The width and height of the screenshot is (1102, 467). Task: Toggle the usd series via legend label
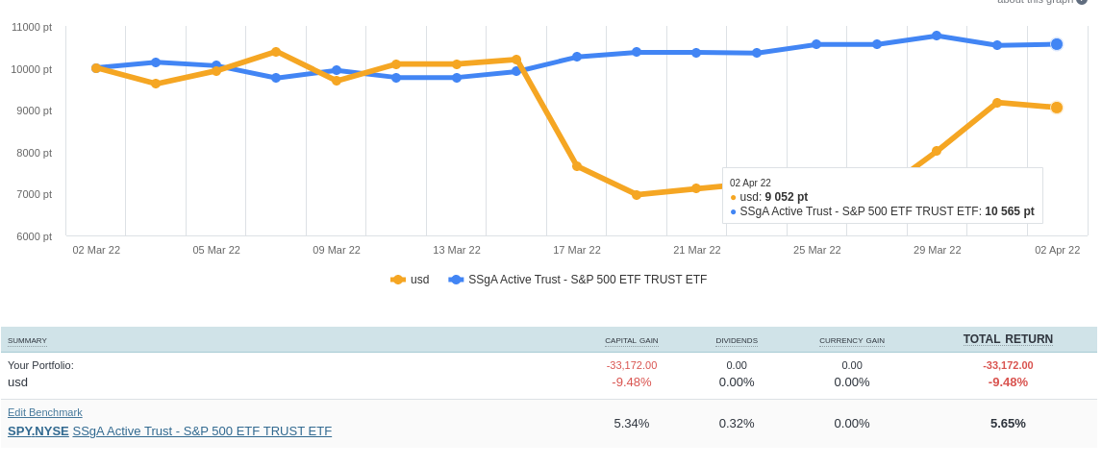point(419,280)
